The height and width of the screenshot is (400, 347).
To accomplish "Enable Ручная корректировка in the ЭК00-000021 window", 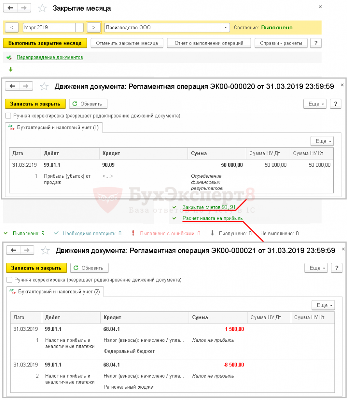I will coord(8,280).
